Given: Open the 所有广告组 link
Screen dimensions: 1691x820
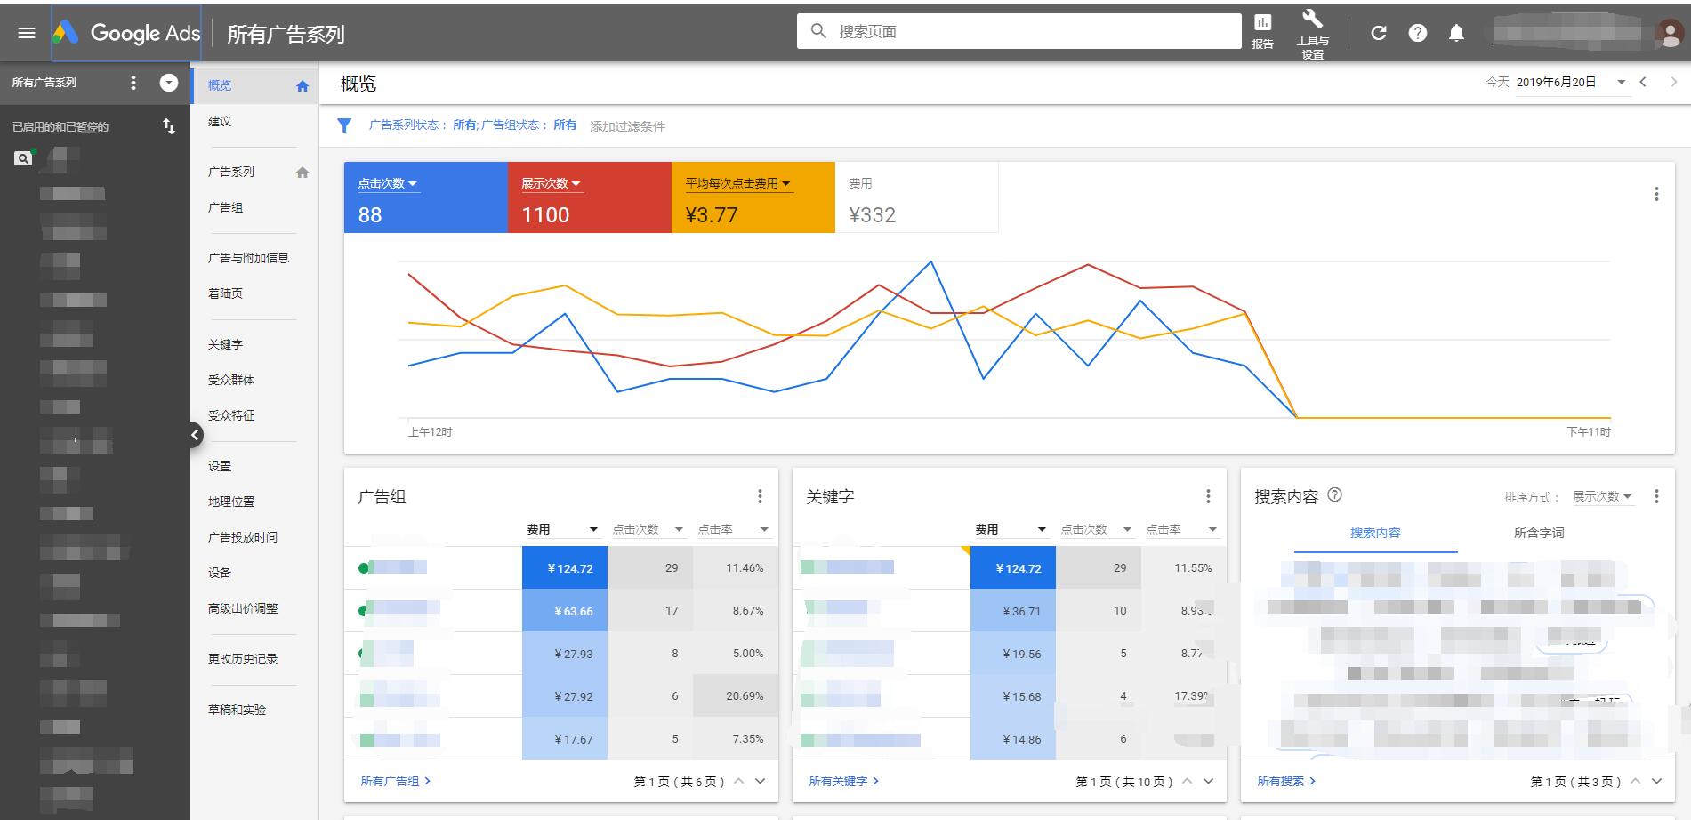Looking at the screenshot, I should pos(390,780).
